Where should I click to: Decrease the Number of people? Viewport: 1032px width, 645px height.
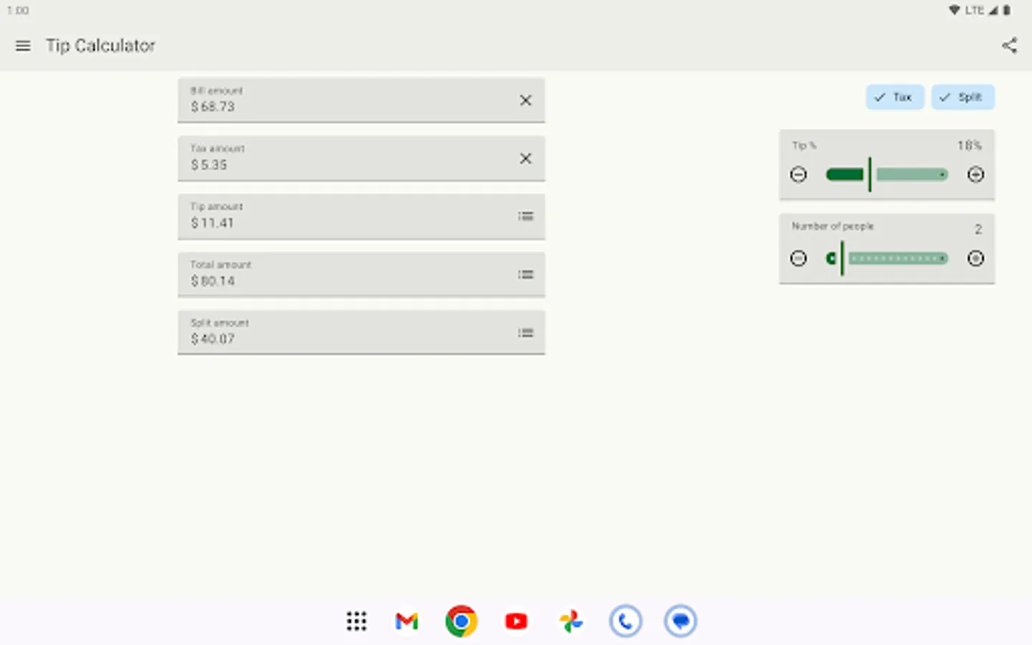[x=798, y=258]
